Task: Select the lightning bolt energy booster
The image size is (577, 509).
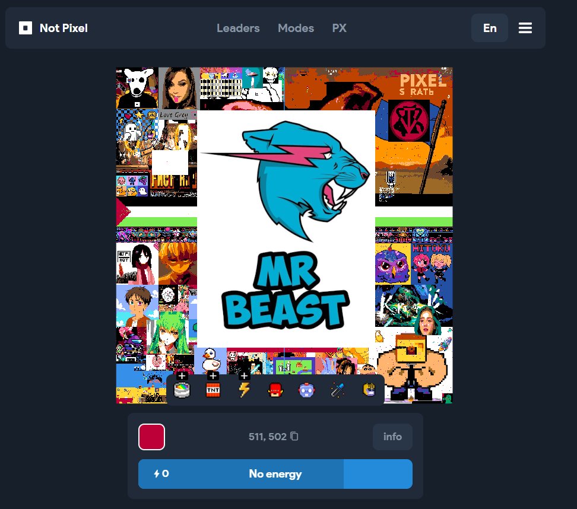Action: tap(245, 390)
